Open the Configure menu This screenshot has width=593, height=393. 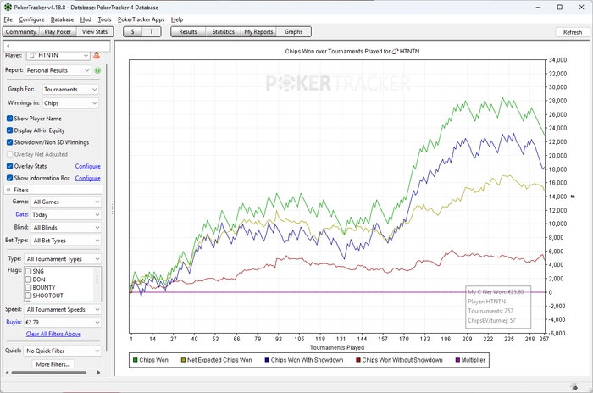coord(31,19)
